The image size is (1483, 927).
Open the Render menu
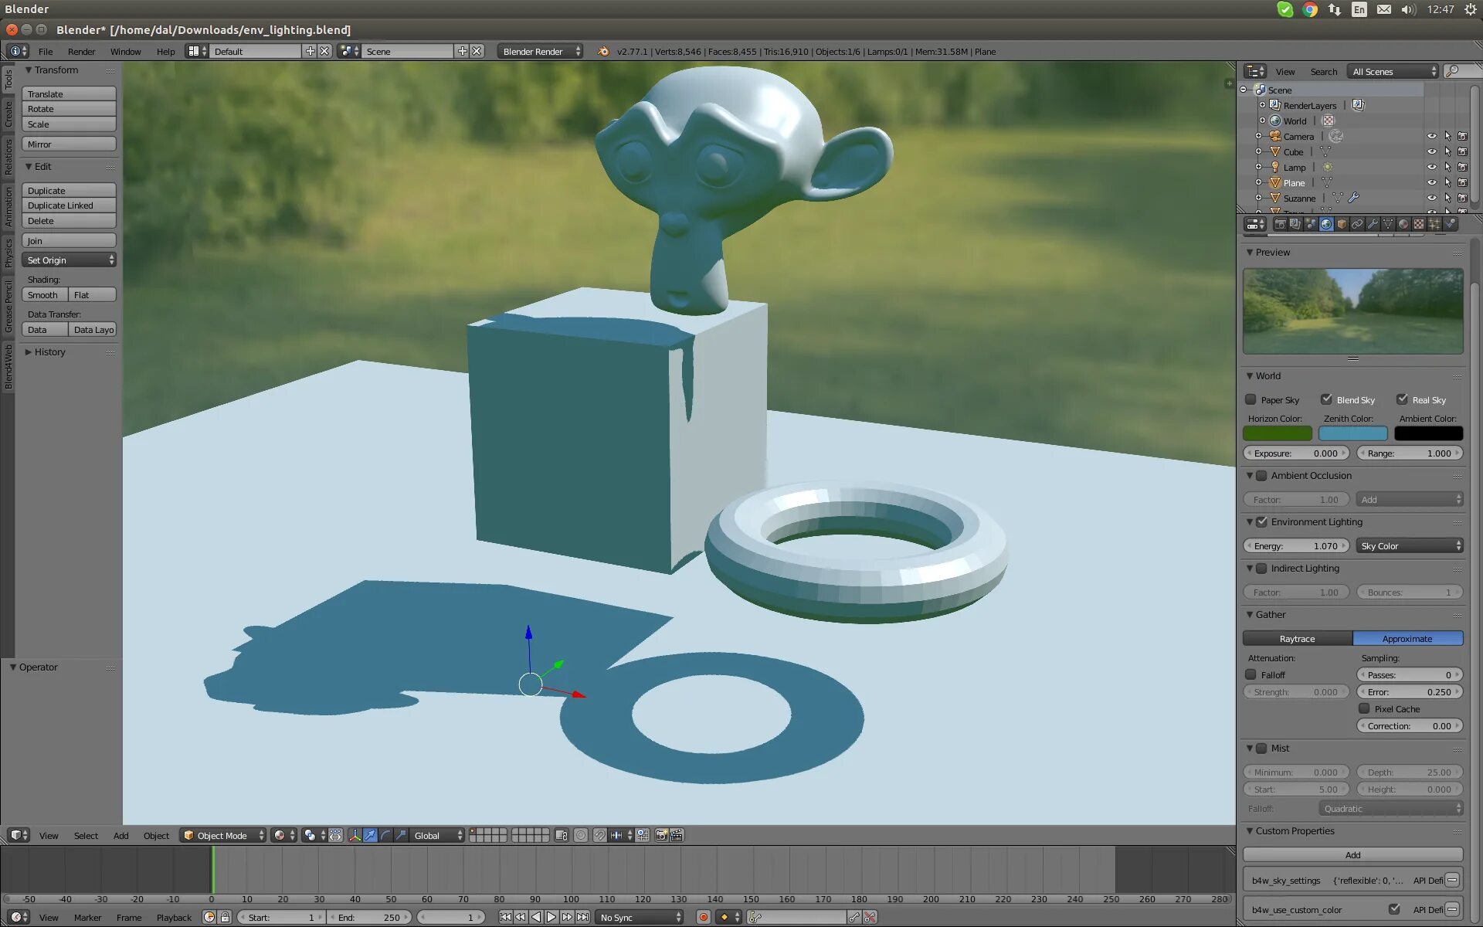(x=81, y=52)
